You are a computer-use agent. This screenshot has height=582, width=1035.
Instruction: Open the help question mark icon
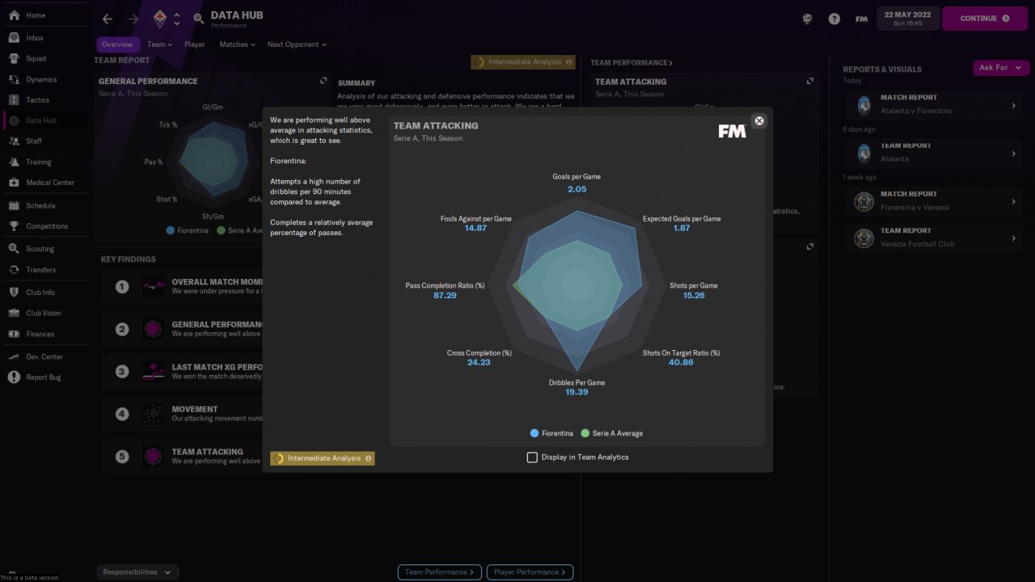pos(834,19)
